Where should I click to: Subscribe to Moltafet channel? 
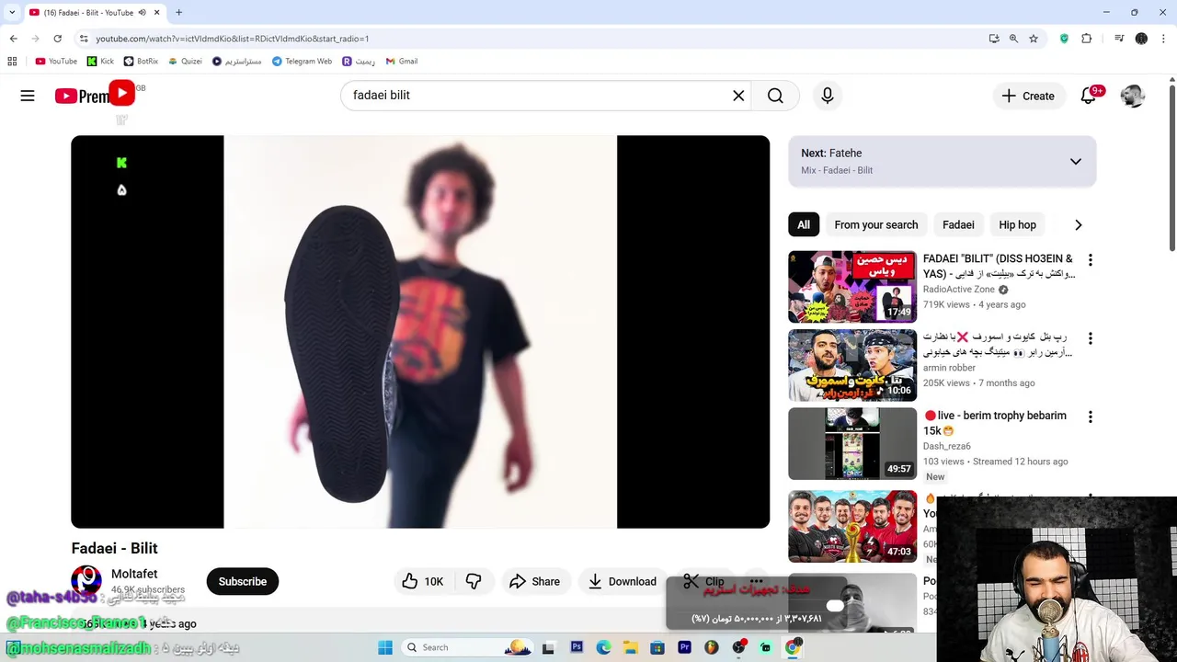243,581
